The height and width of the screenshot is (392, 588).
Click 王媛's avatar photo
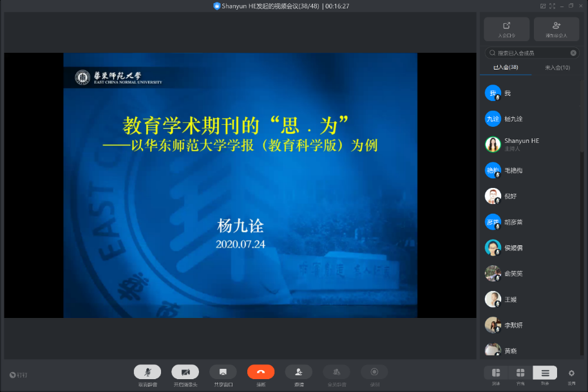point(493,299)
